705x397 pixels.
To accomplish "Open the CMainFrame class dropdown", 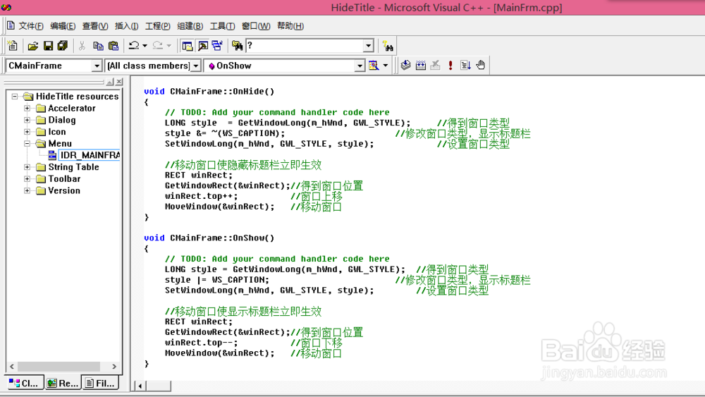I will pos(97,66).
